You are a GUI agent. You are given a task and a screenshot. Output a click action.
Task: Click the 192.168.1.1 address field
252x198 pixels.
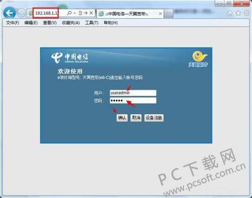[x=46, y=13]
